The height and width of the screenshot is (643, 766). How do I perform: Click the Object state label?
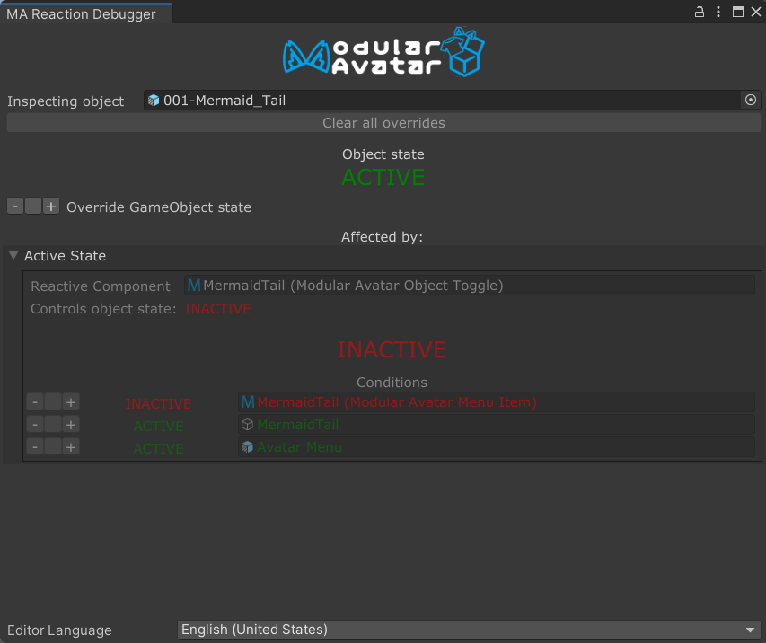pos(383,154)
